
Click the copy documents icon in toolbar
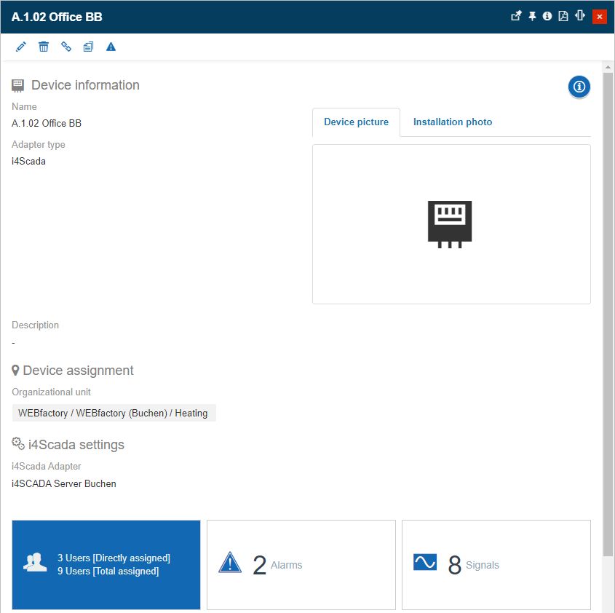click(x=88, y=47)
